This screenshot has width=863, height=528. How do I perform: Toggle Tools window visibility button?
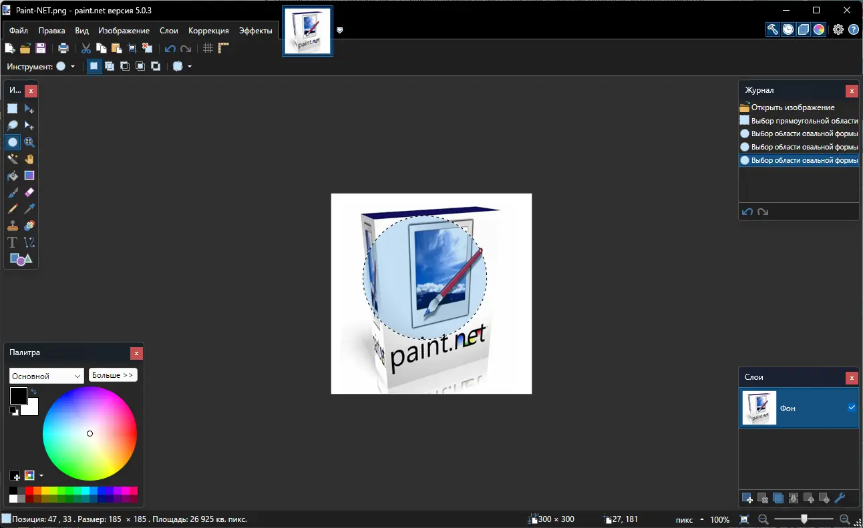pos(773,29)
